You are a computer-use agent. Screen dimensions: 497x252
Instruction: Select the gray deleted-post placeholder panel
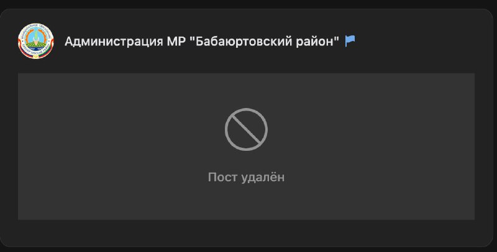click(246, 146)
